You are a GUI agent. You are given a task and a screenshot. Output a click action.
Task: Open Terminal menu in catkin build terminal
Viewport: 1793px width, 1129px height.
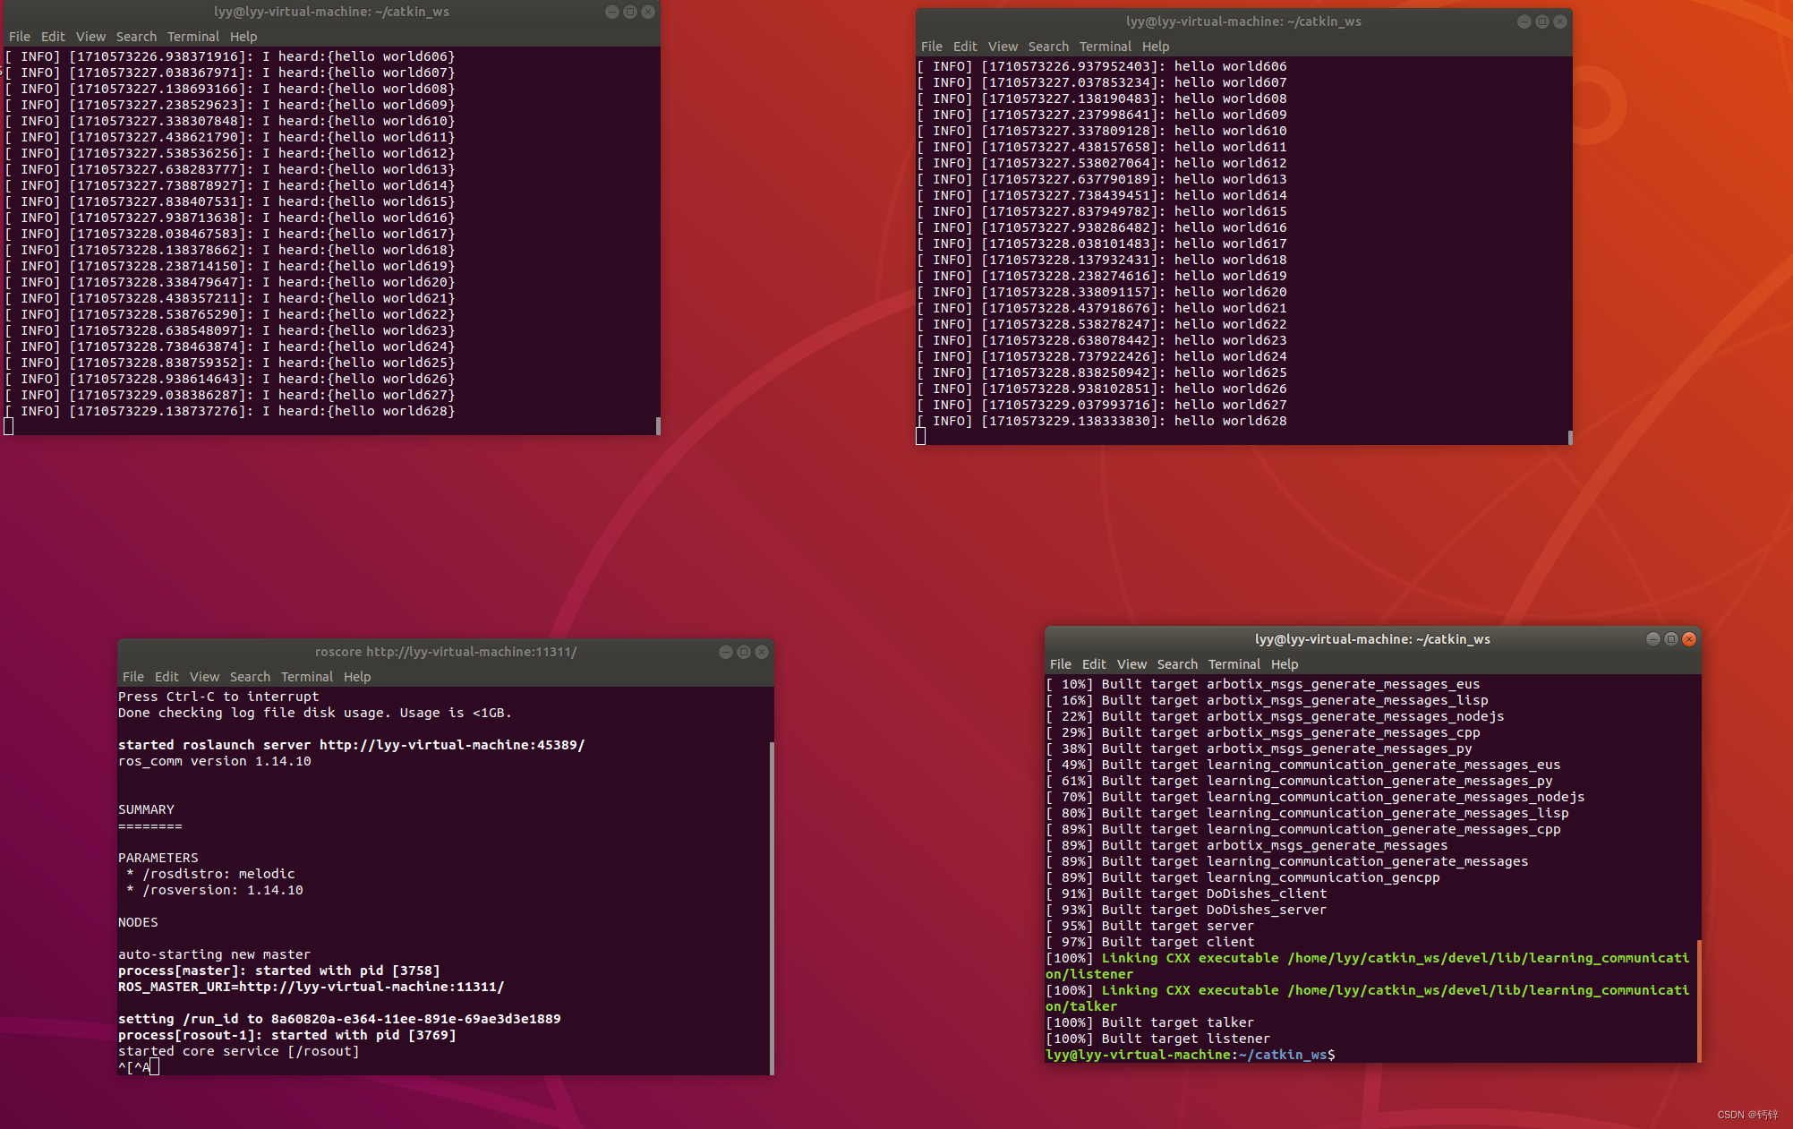[x=1234, y=664]
